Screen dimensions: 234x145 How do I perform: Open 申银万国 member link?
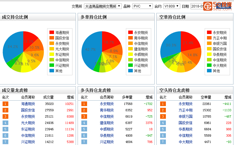pyautogui.click(x=185, y=116)
